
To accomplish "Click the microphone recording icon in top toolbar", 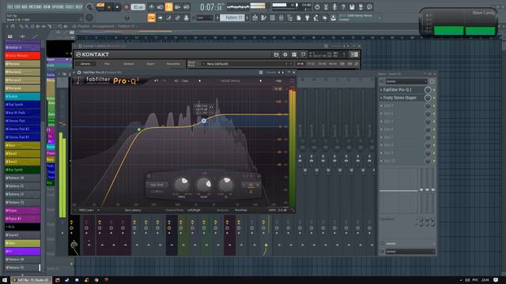I will [x=334, y=7].
